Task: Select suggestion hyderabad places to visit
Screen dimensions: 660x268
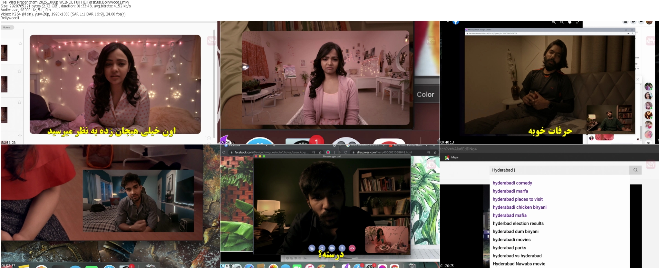Action: point(518,199)
